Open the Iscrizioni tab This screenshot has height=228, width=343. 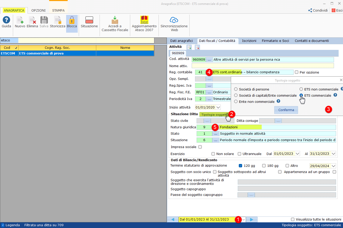[x=249, y=41]
